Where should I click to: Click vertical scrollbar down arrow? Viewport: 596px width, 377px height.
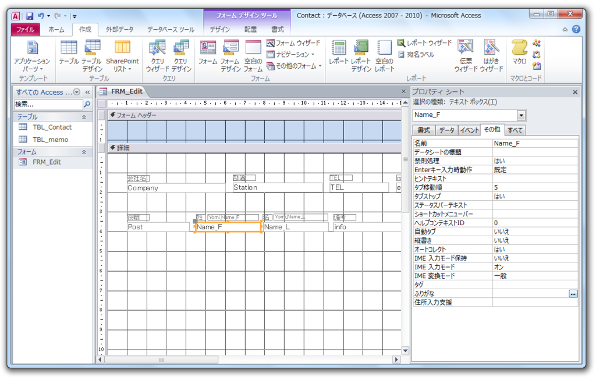coord(405,351)
